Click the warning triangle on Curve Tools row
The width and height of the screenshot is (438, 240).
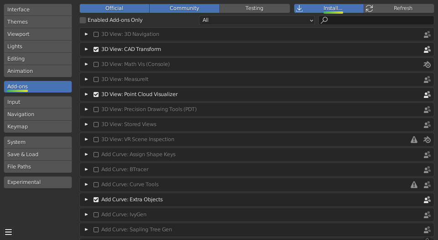click(414, 184)
